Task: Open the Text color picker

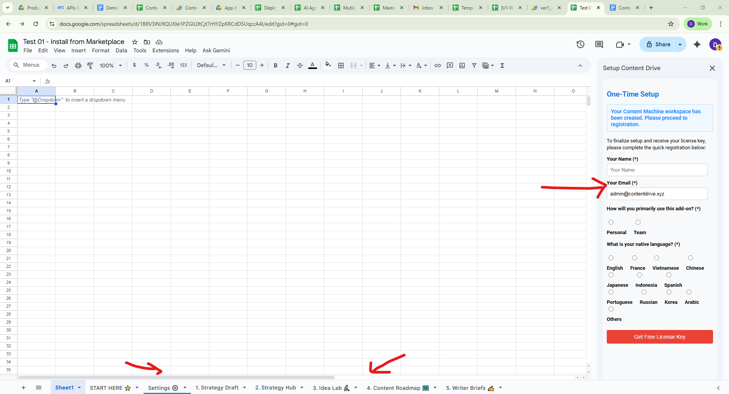Action: tap(312, 66)
